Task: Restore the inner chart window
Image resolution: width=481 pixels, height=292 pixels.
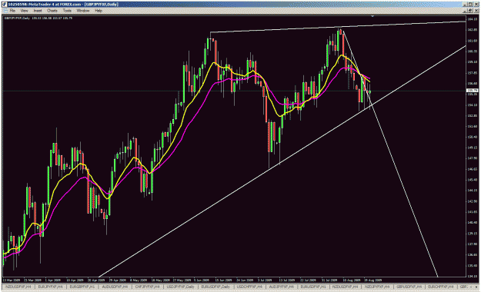Action: [x=470, y=11]
